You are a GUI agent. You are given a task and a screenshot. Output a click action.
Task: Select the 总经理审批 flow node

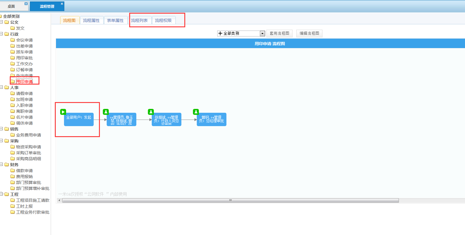pyautogui.click(x=212, y=120)
